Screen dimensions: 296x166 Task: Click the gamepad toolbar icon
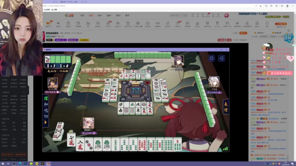227,23
